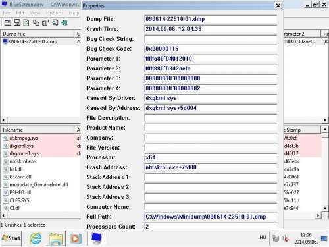Open the Help menu in BlueScreenView
This screenshot has height=247, width=329.
74,13
